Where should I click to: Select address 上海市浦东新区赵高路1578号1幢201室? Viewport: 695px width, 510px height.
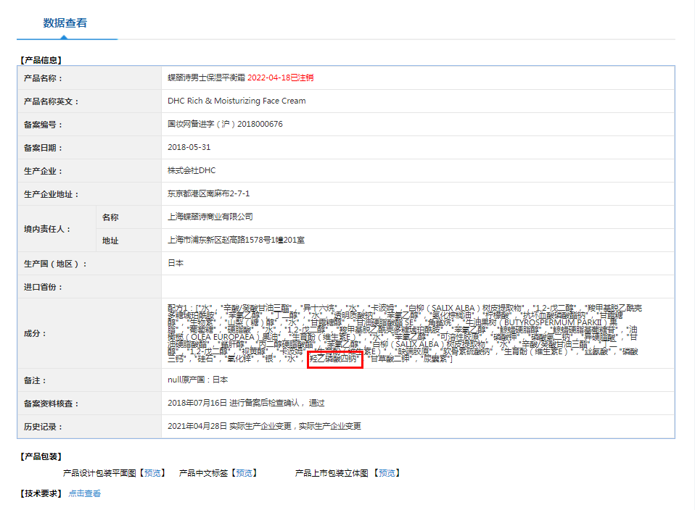pos(237,241)
